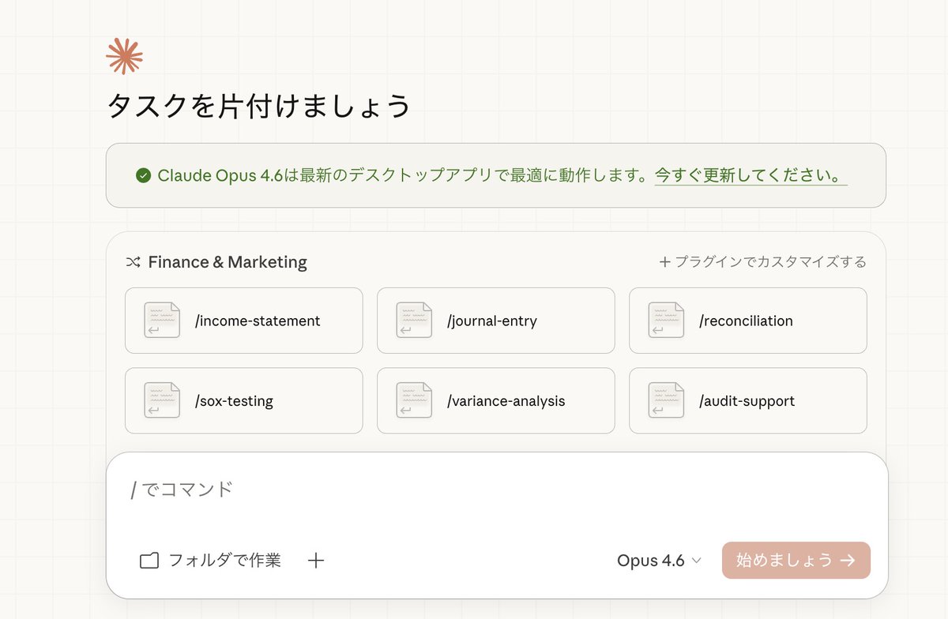Click the /sox-testing document icon
The height and width of the screenshot is (619, 948).
162,400
